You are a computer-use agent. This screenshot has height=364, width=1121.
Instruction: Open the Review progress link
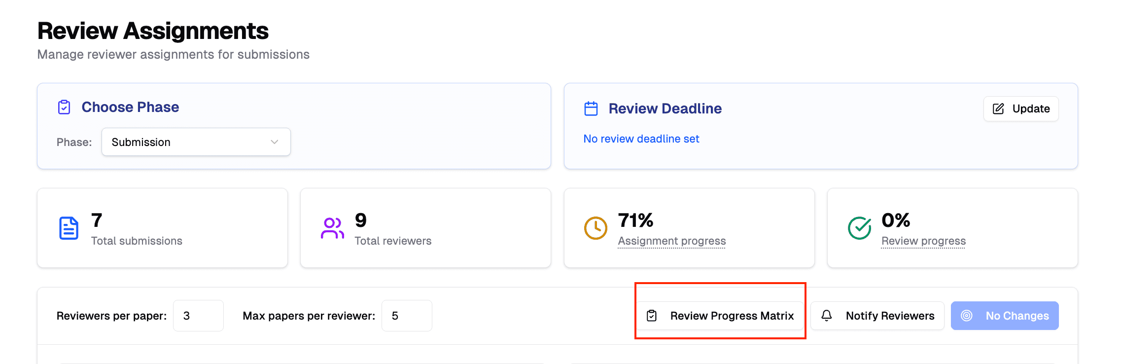923,241
